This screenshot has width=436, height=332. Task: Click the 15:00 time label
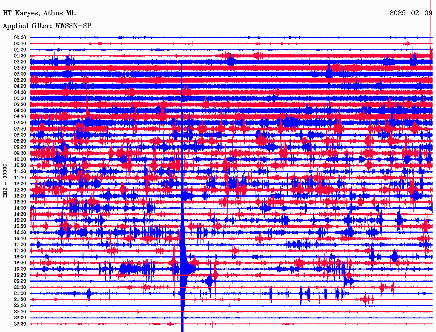pos(20,220)
